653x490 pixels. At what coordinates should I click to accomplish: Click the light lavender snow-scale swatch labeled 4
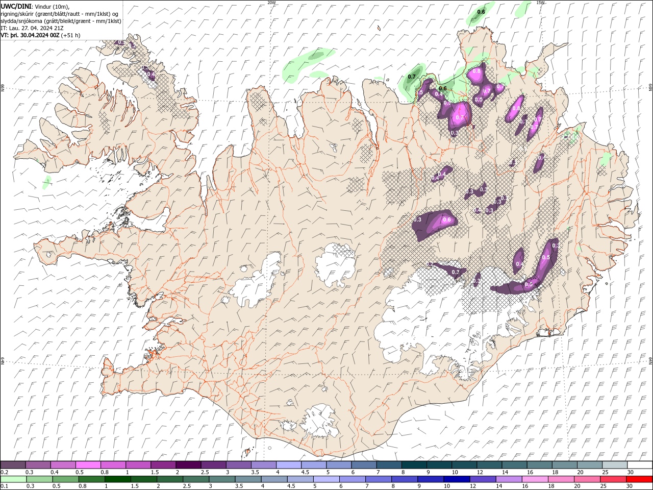pyautogui.click(x=289, y=465)
